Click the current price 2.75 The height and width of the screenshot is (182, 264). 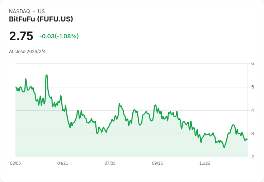(x=21, y=36)
